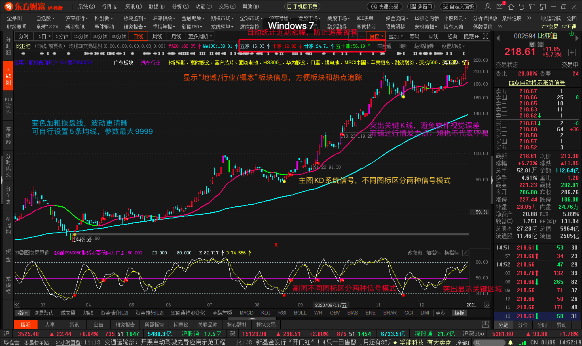This screenshot has width=582, height=346.
Task: Expand the 复权 adjustment dropdown
Action: (x=377, y=36)
